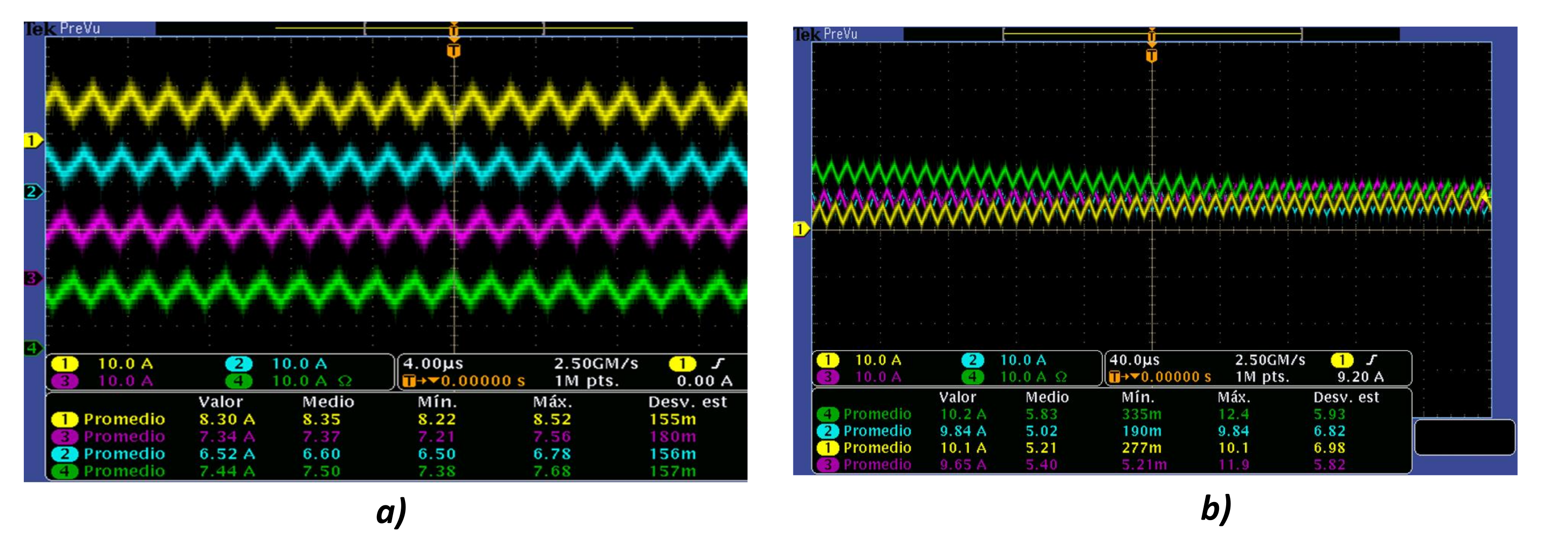Click channel 1 Promedio 8.30 A measurement
1542x553 pixels.
227,420
